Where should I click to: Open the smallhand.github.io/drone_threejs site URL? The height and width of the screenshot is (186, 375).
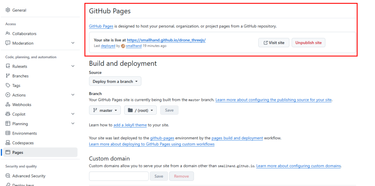(166, 40)
